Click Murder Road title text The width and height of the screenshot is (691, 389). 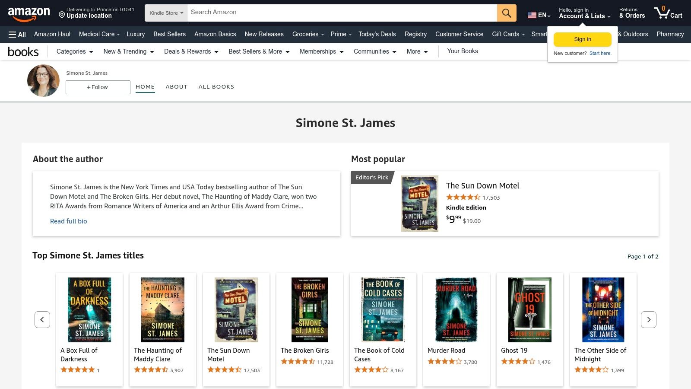446,350
